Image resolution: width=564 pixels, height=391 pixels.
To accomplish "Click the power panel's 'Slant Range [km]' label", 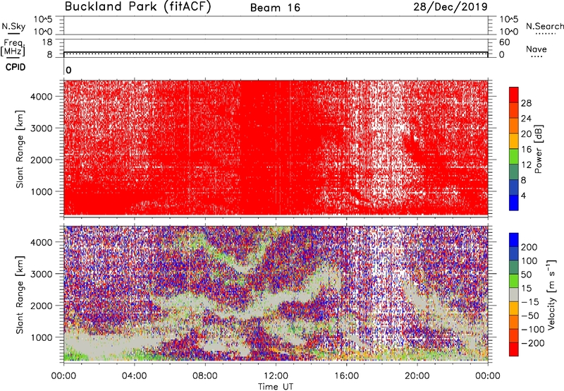I will [20, 149].
